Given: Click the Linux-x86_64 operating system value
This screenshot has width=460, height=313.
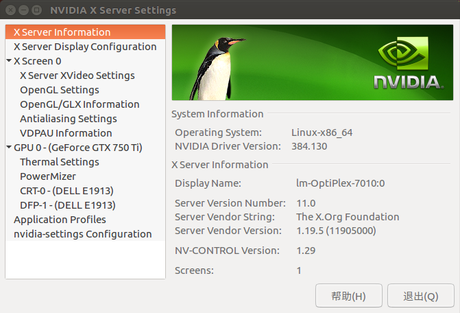Looking at the screenshot, I should [322, 132].
